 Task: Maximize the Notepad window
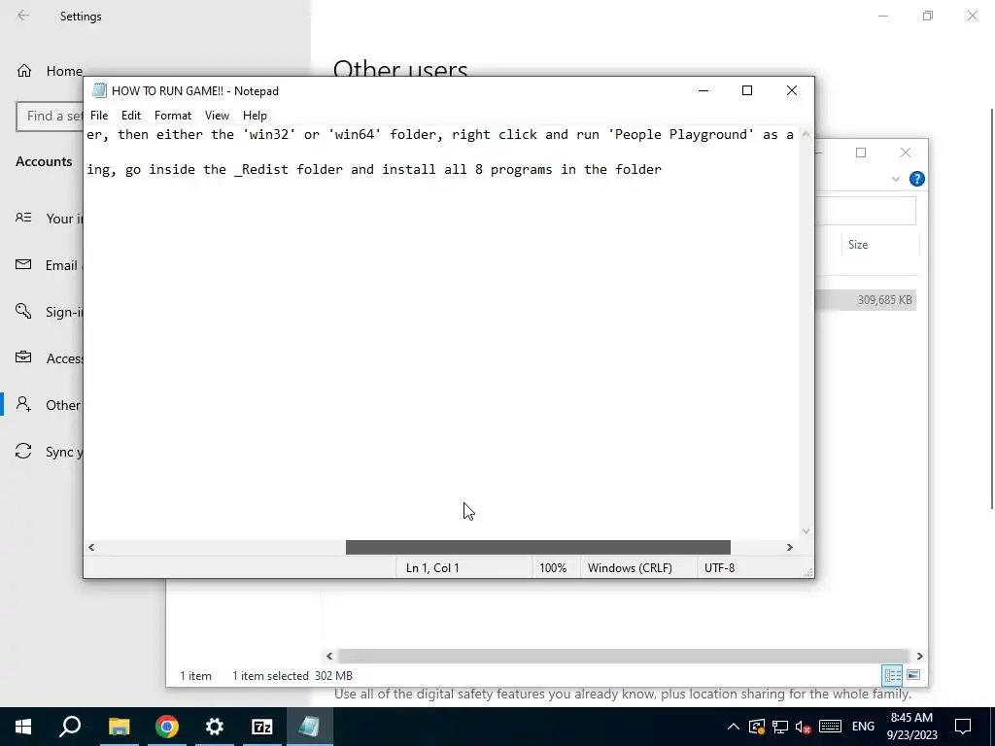[747, 90]
